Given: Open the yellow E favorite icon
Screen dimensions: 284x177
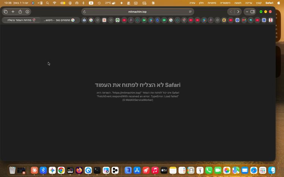Looking at the screenshot, I should click(x=224, y=20).
